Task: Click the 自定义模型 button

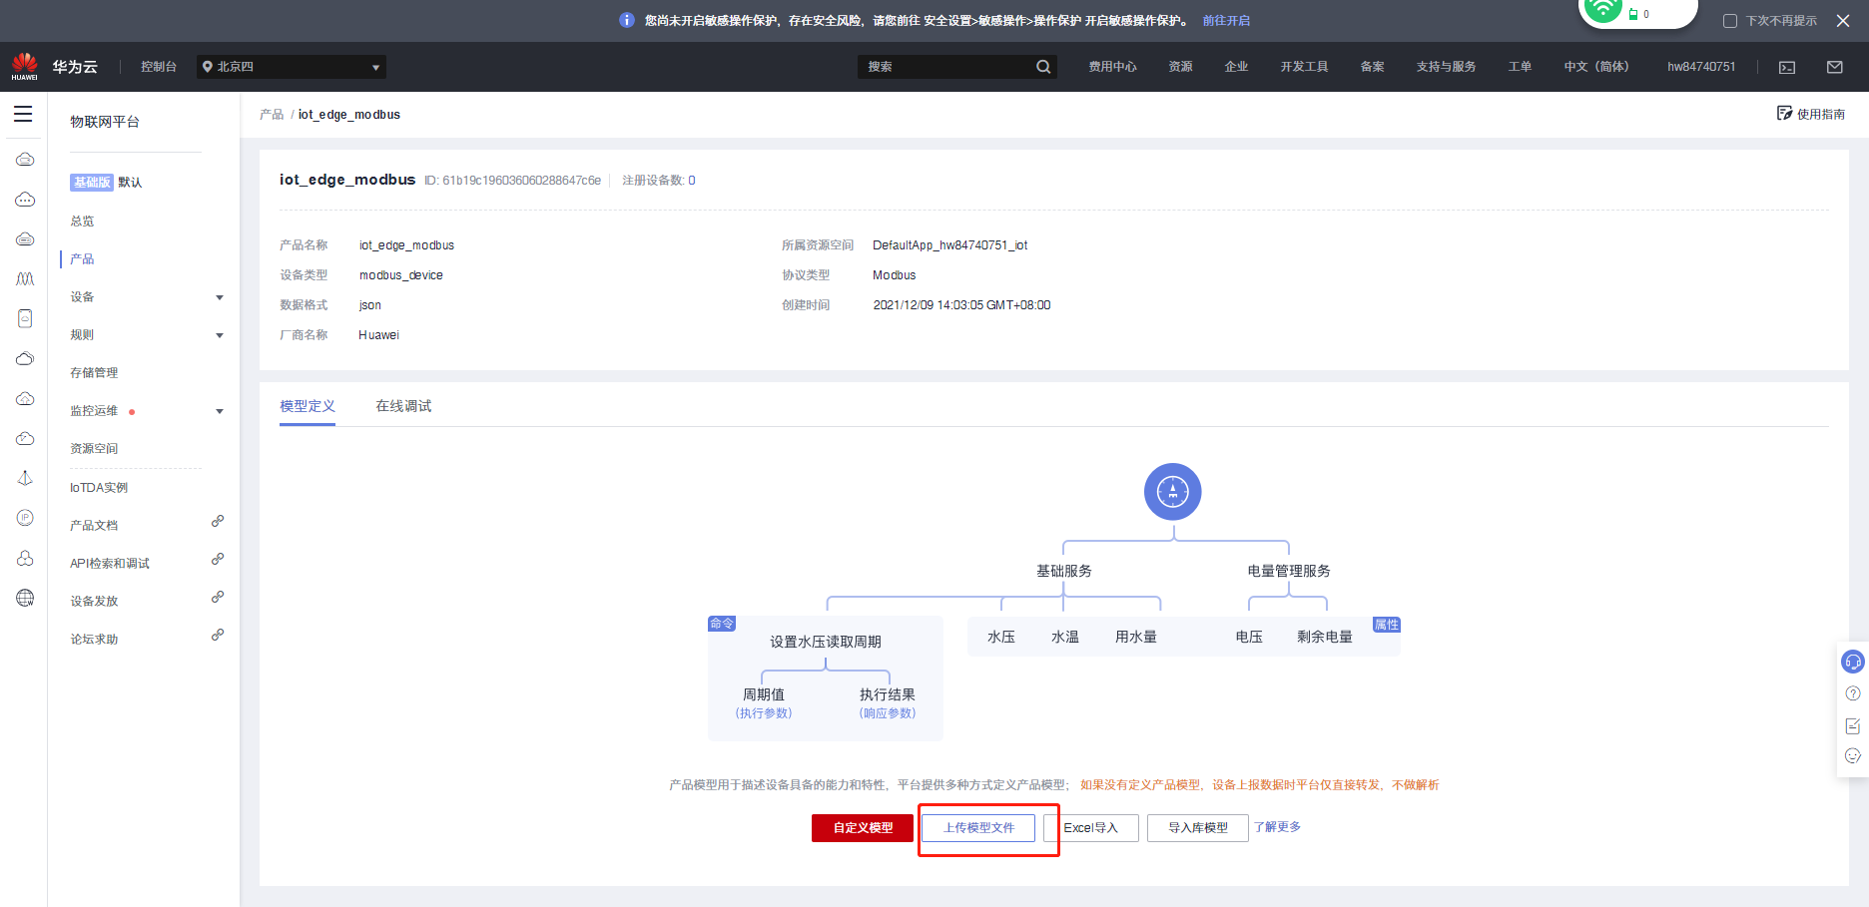Action: 863,828
